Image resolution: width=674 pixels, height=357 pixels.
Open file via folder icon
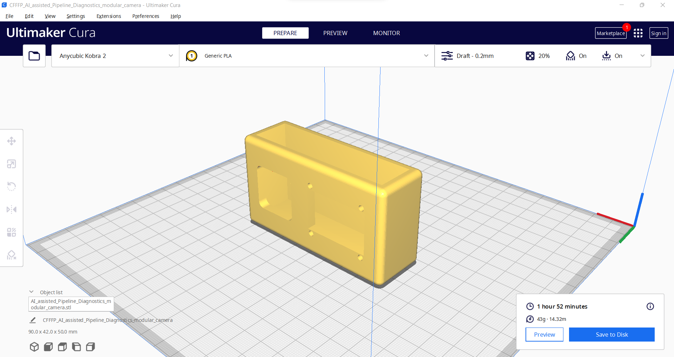coord(34,56)
